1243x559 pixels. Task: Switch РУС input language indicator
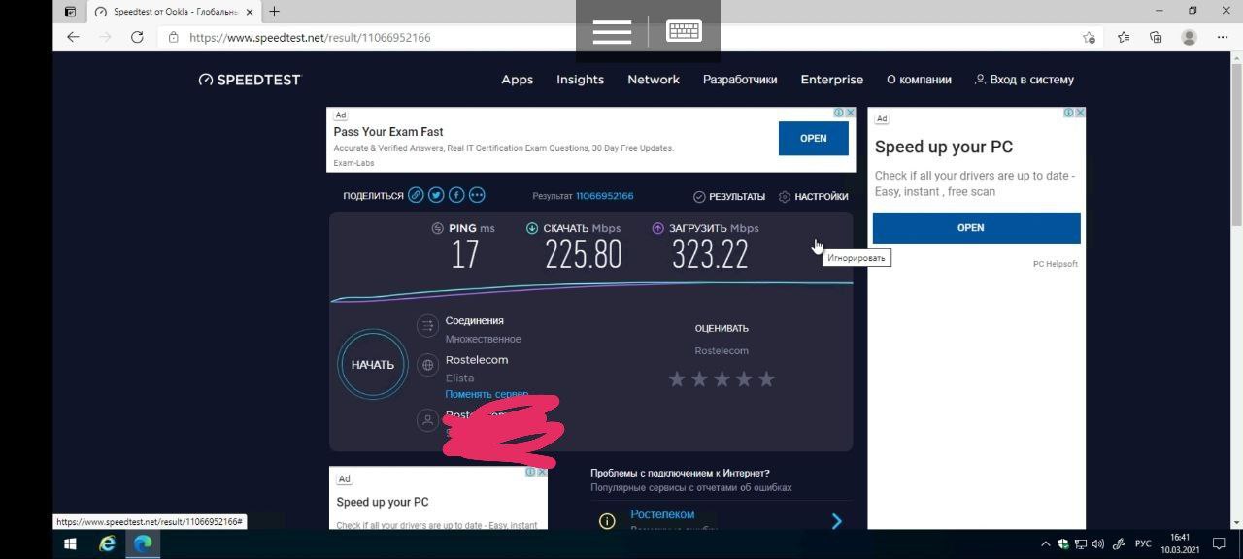tap(1144, 544)
